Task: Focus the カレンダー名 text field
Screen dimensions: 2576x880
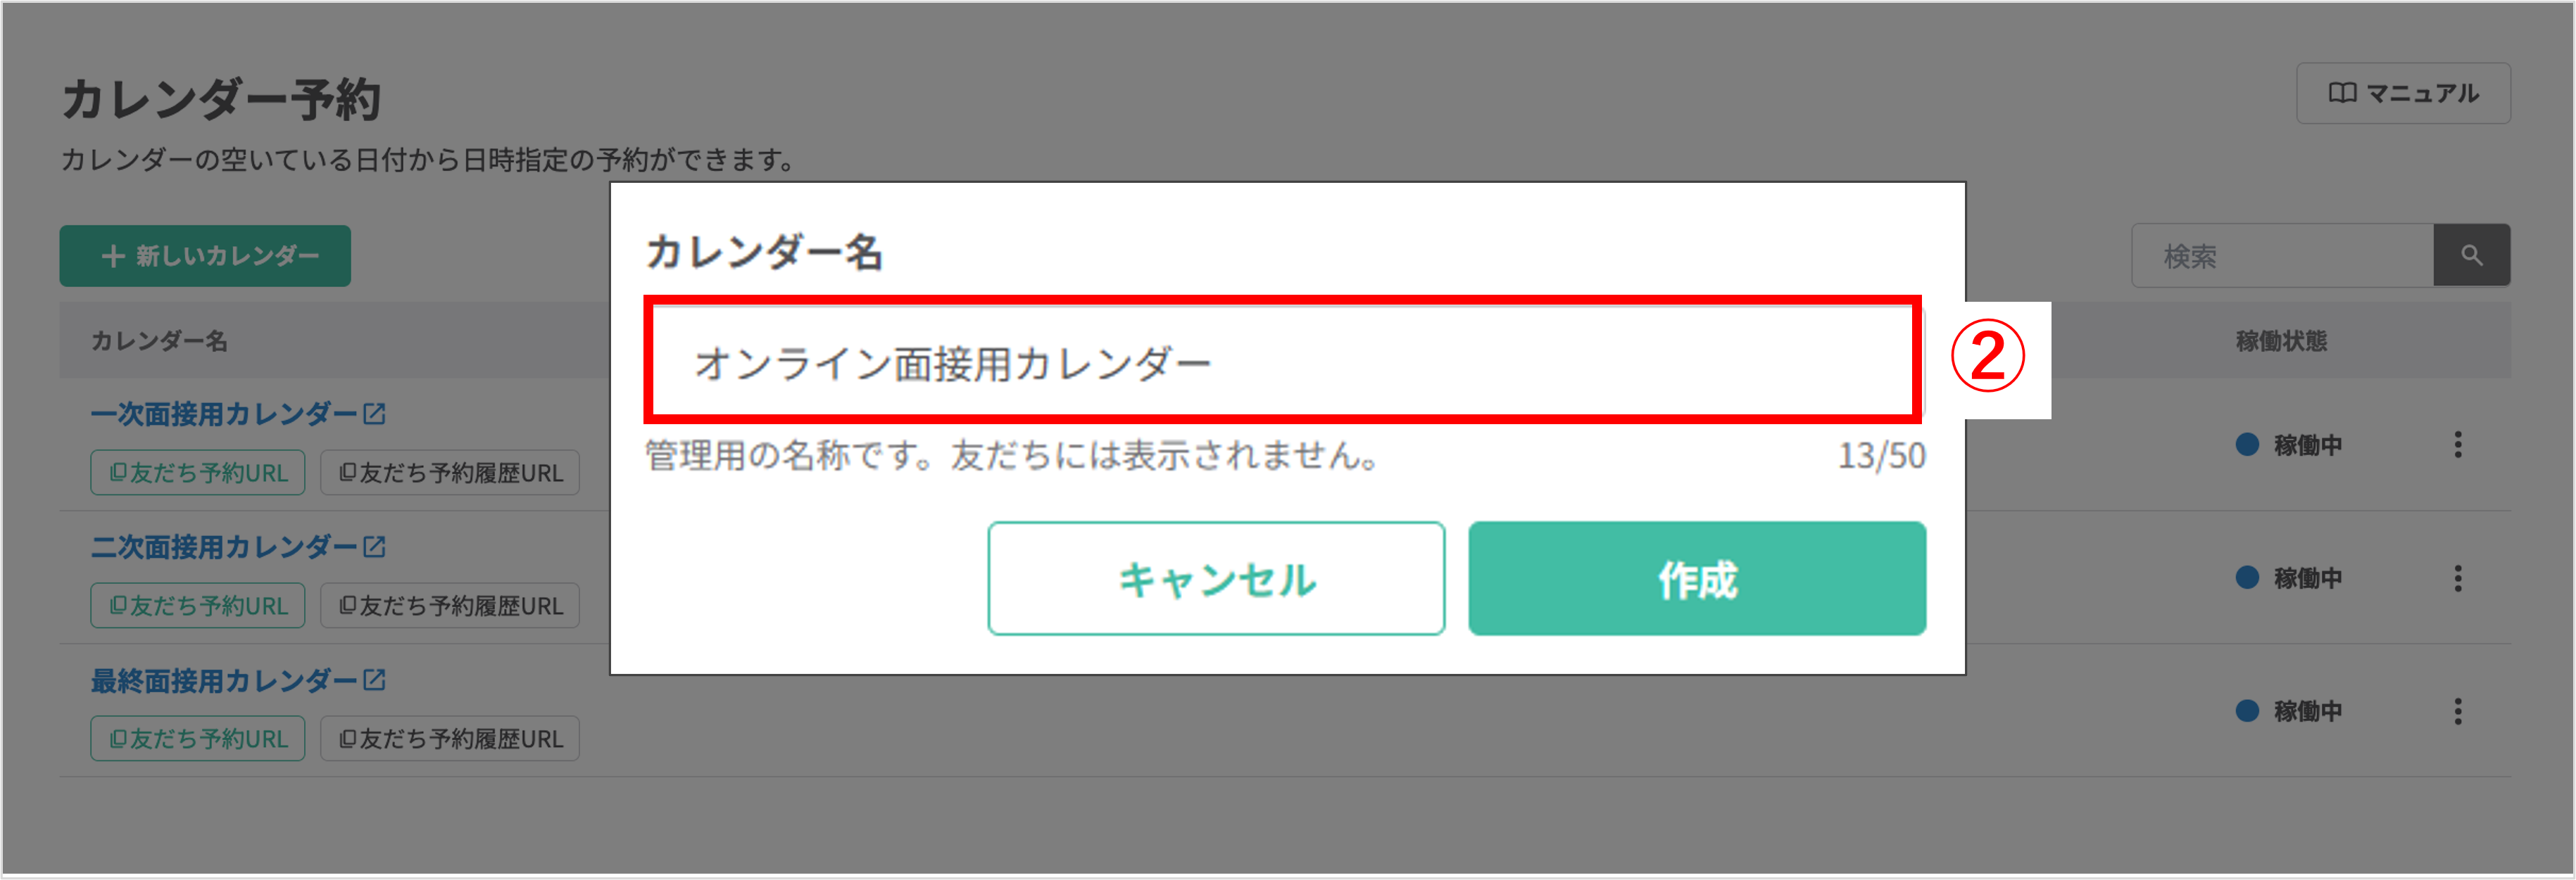Action: [x=1283, y=362]
